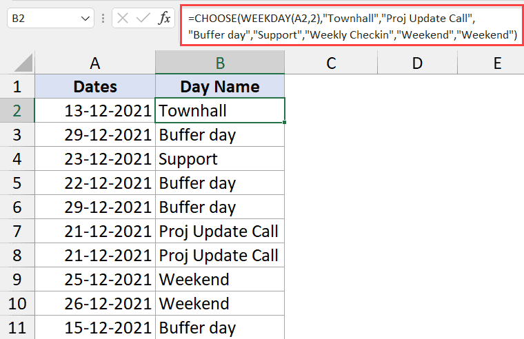
Task: Click the Day Name header cell
Action: coord(219,87)
